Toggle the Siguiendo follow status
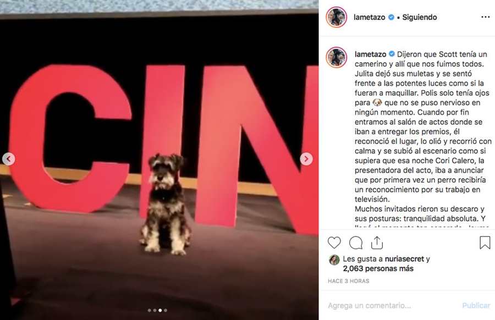495x320 pixels. 420,17
